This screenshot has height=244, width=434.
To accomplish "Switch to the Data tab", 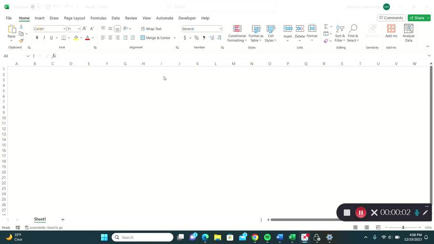I will [115, 18].
